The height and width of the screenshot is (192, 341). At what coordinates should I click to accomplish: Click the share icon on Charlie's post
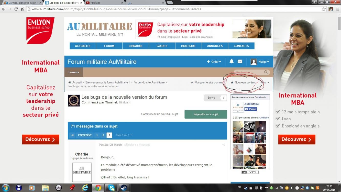[x=223, y=145]
